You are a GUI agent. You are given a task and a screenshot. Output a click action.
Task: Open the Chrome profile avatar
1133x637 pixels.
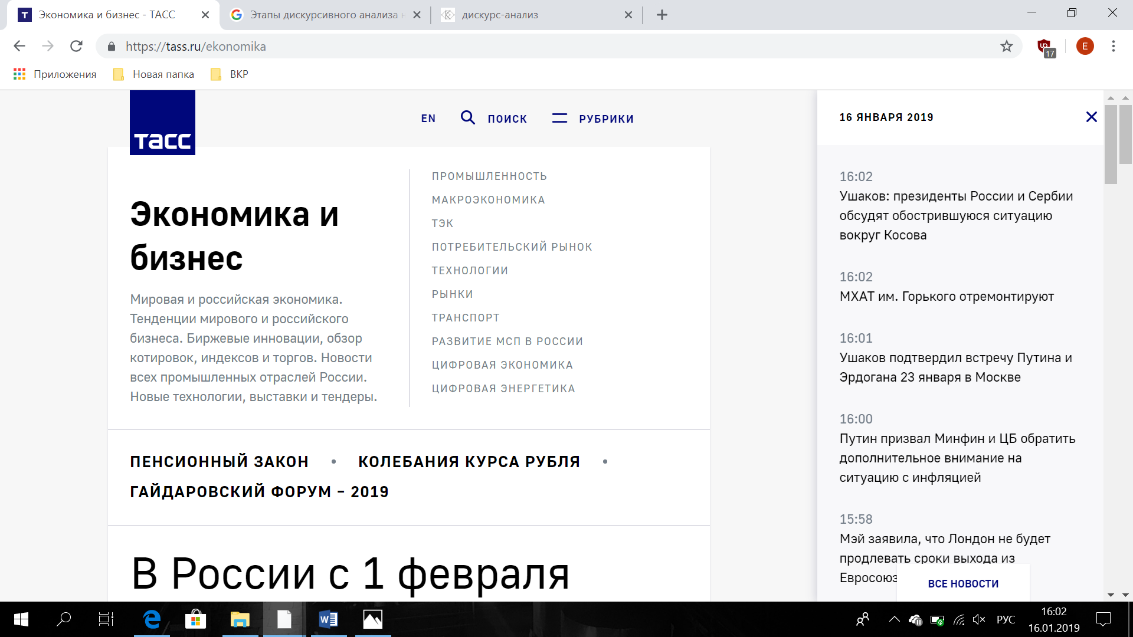point(1085,46)
